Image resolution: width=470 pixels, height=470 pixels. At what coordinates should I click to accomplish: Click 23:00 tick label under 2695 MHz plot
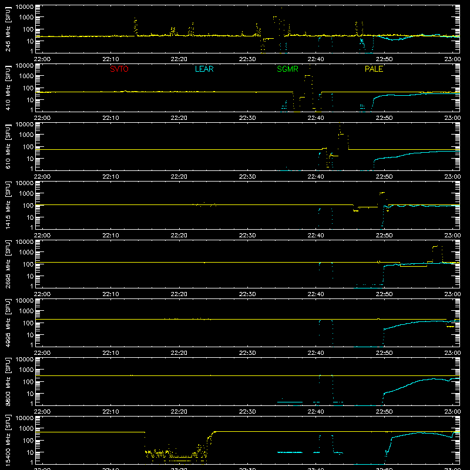coord(452,294)
